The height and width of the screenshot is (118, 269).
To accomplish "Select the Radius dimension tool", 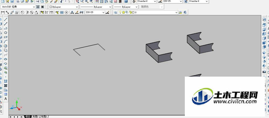I will click(22, 12).
